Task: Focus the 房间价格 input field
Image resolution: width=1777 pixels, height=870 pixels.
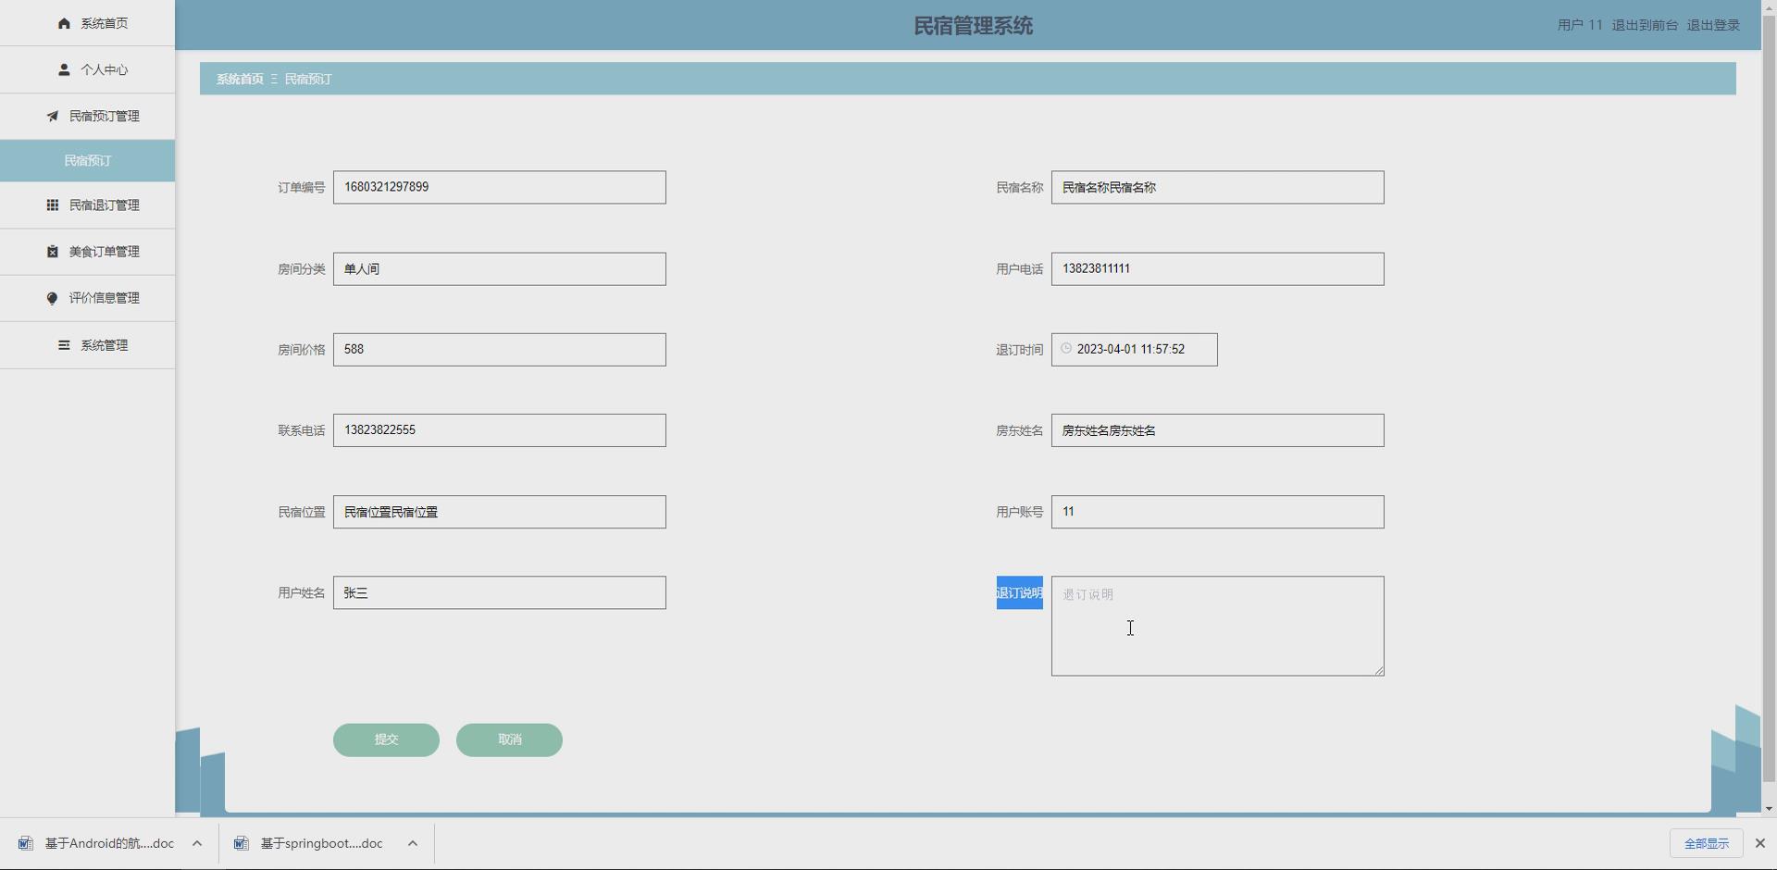Action: tap(499, 349)
